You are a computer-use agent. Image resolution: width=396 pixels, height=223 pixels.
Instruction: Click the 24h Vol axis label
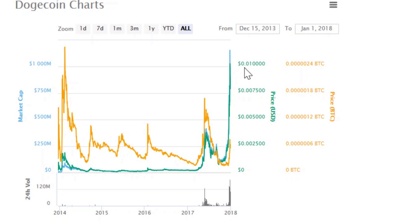click(28, 189)
